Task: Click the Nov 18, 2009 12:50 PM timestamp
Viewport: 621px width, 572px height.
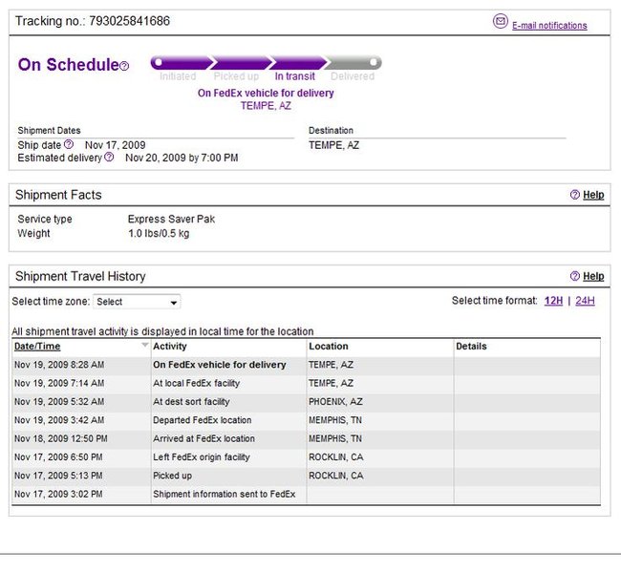Action: point(61,438)
